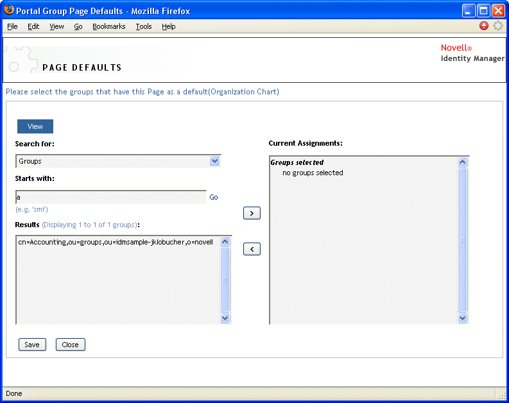Open the Bookmarks menu
Viewport: 509px width, 403px height.
(108, 26)
